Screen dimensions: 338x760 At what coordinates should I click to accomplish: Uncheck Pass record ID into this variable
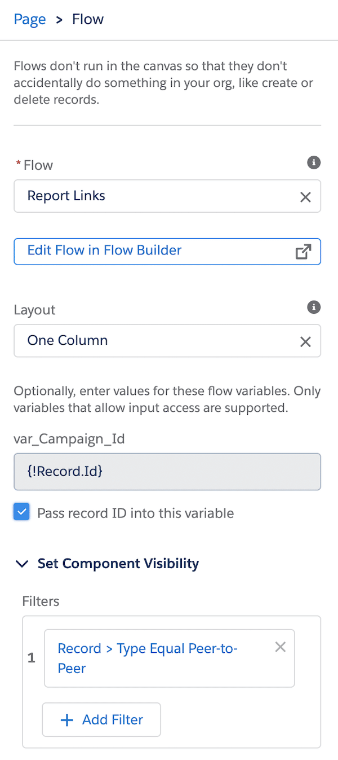pos(21,513)
